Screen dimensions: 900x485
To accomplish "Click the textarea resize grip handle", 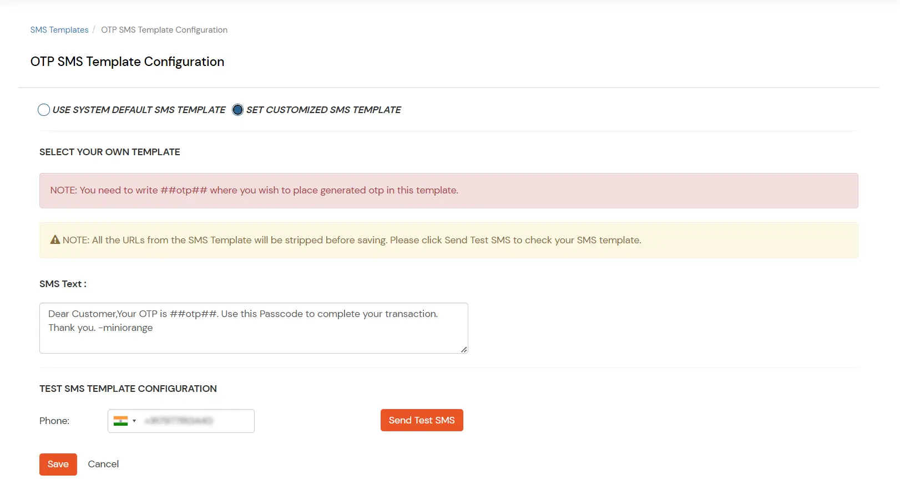I will (x=464, y=349).
